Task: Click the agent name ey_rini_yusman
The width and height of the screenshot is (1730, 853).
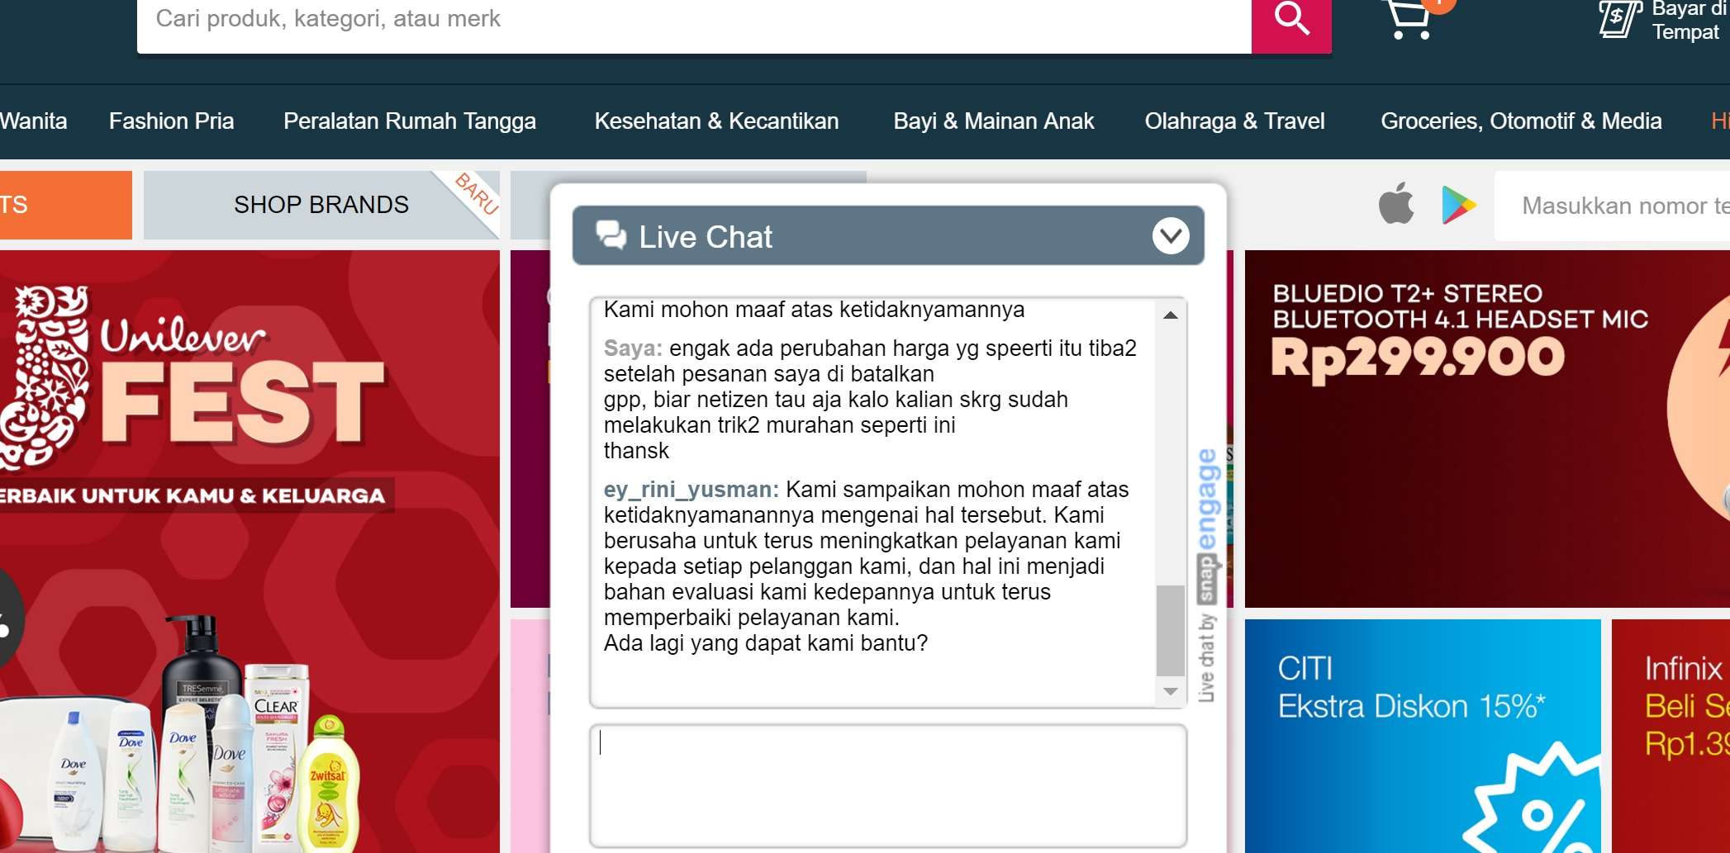Action: [x=691, y=490]
